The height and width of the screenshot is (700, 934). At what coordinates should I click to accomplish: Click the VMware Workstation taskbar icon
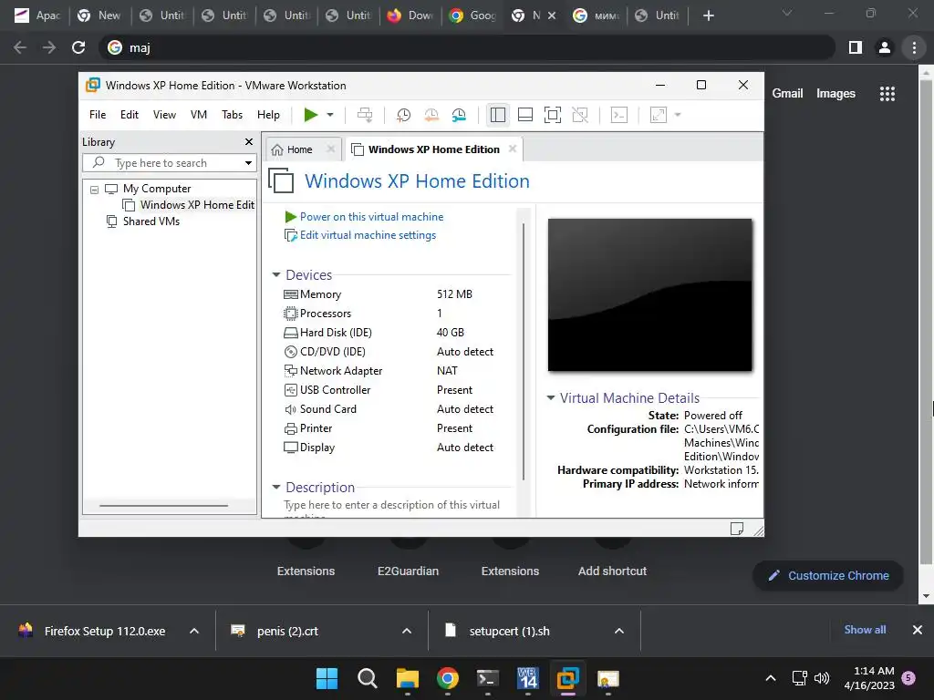(x=567, y=678)
